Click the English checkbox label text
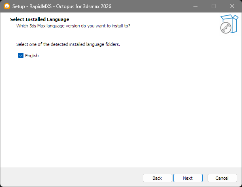242x187 pixels. (x=32, y=56)
